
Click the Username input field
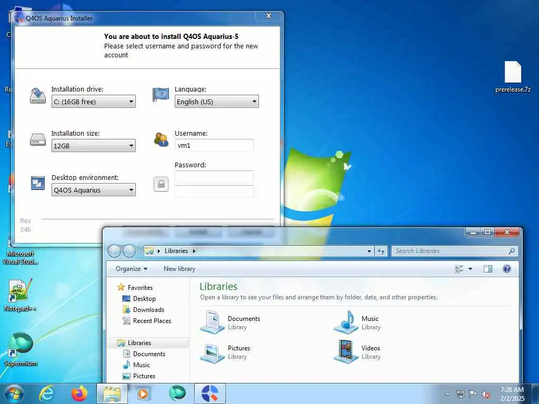click(214, 145)
